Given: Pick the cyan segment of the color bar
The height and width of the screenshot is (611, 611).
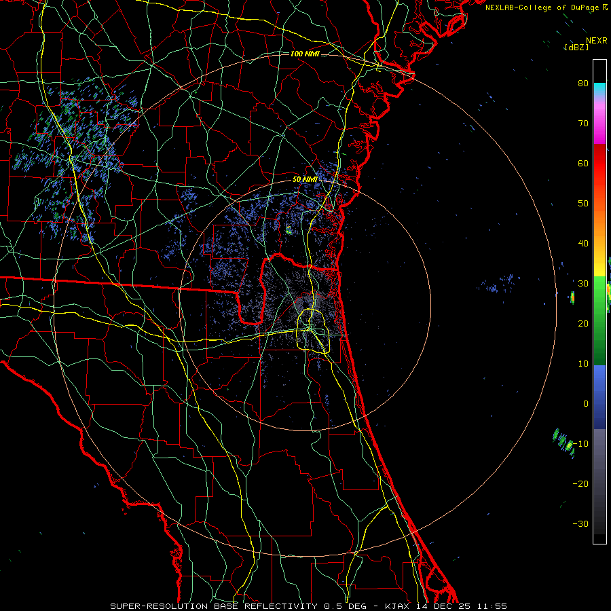Looking at the screenshot, I should [599, 89].
